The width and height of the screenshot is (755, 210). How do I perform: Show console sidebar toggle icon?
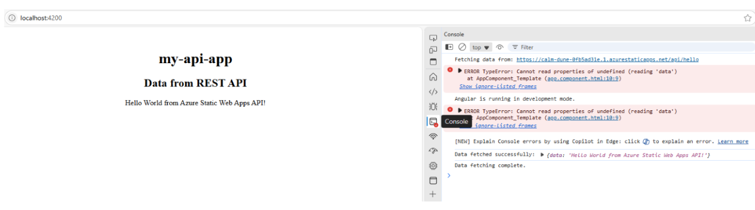click(x=449, y=47)
